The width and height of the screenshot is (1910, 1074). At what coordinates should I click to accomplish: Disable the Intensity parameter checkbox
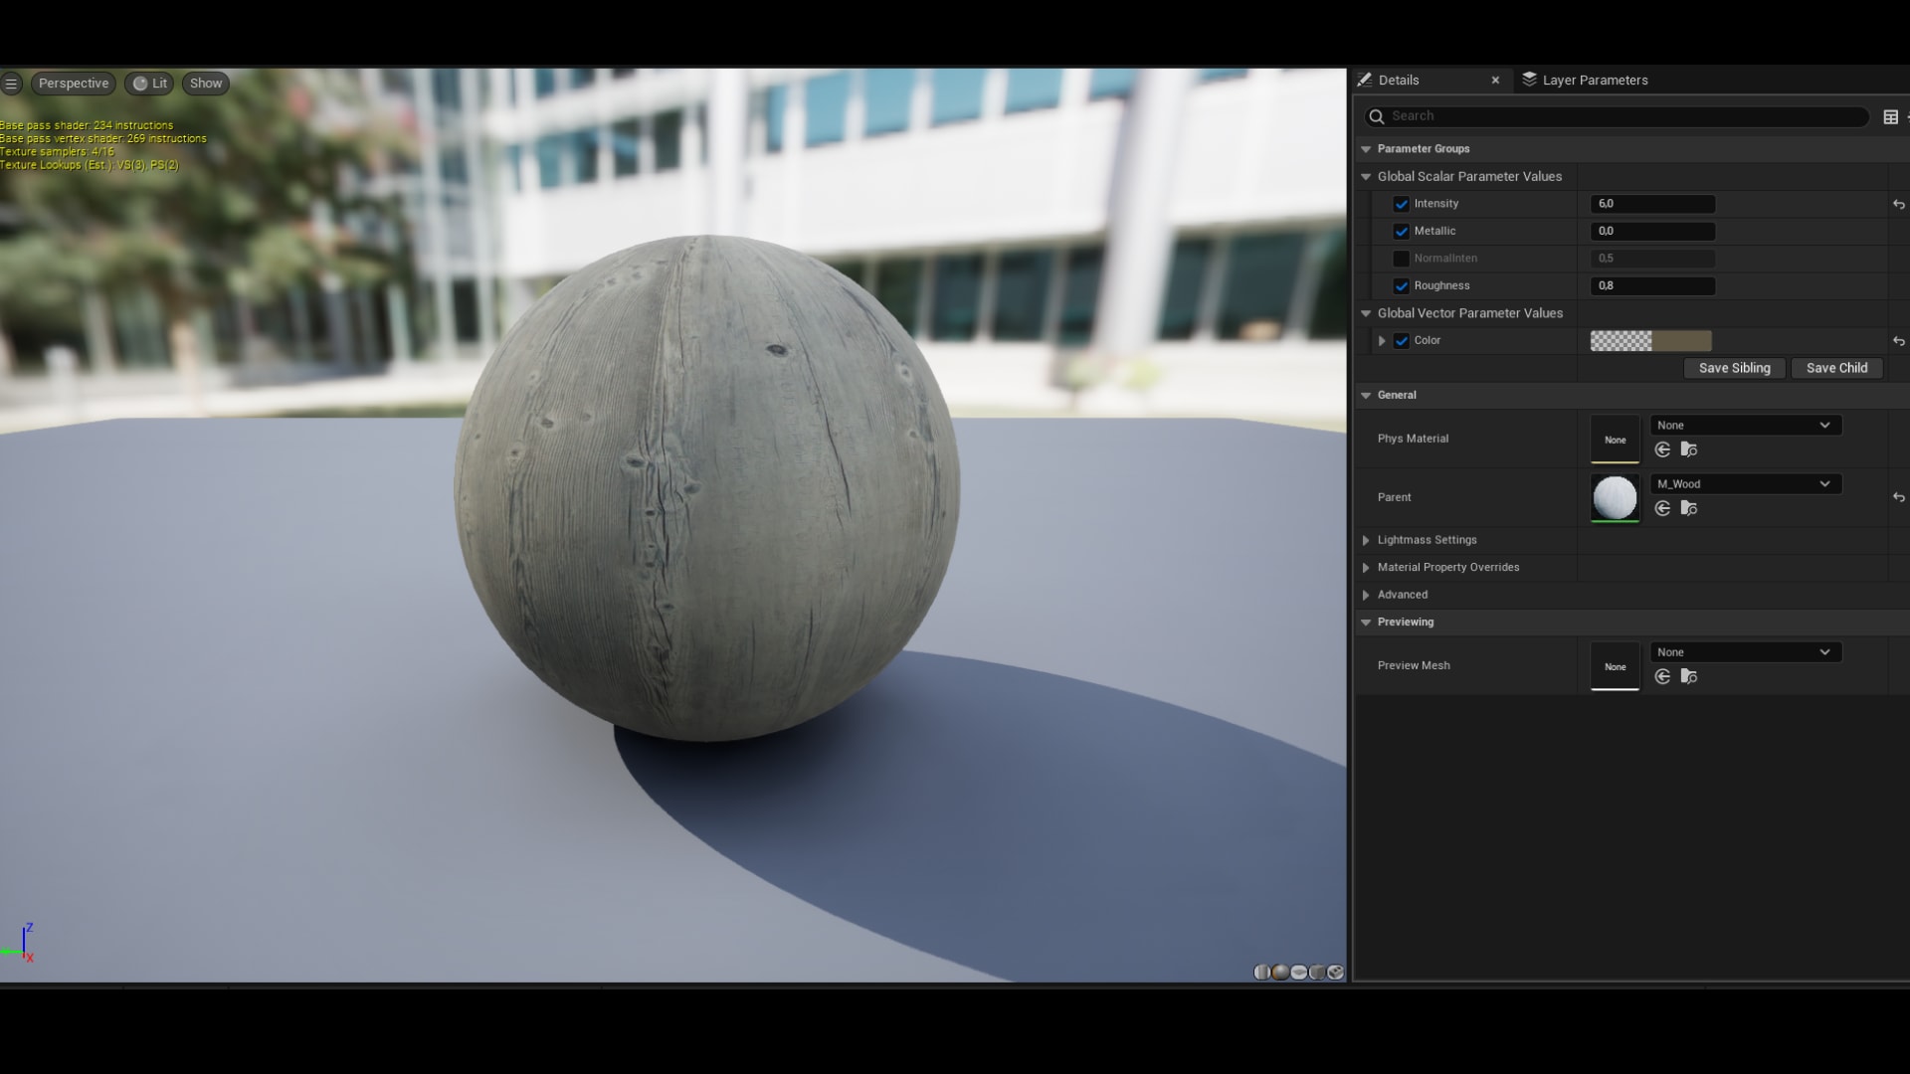click(x=1402, y=204)
